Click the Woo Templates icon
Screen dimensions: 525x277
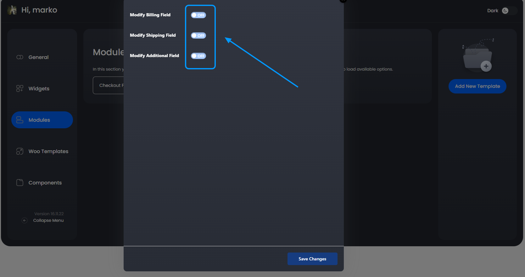pyautogui.click(x=20, y=151)
